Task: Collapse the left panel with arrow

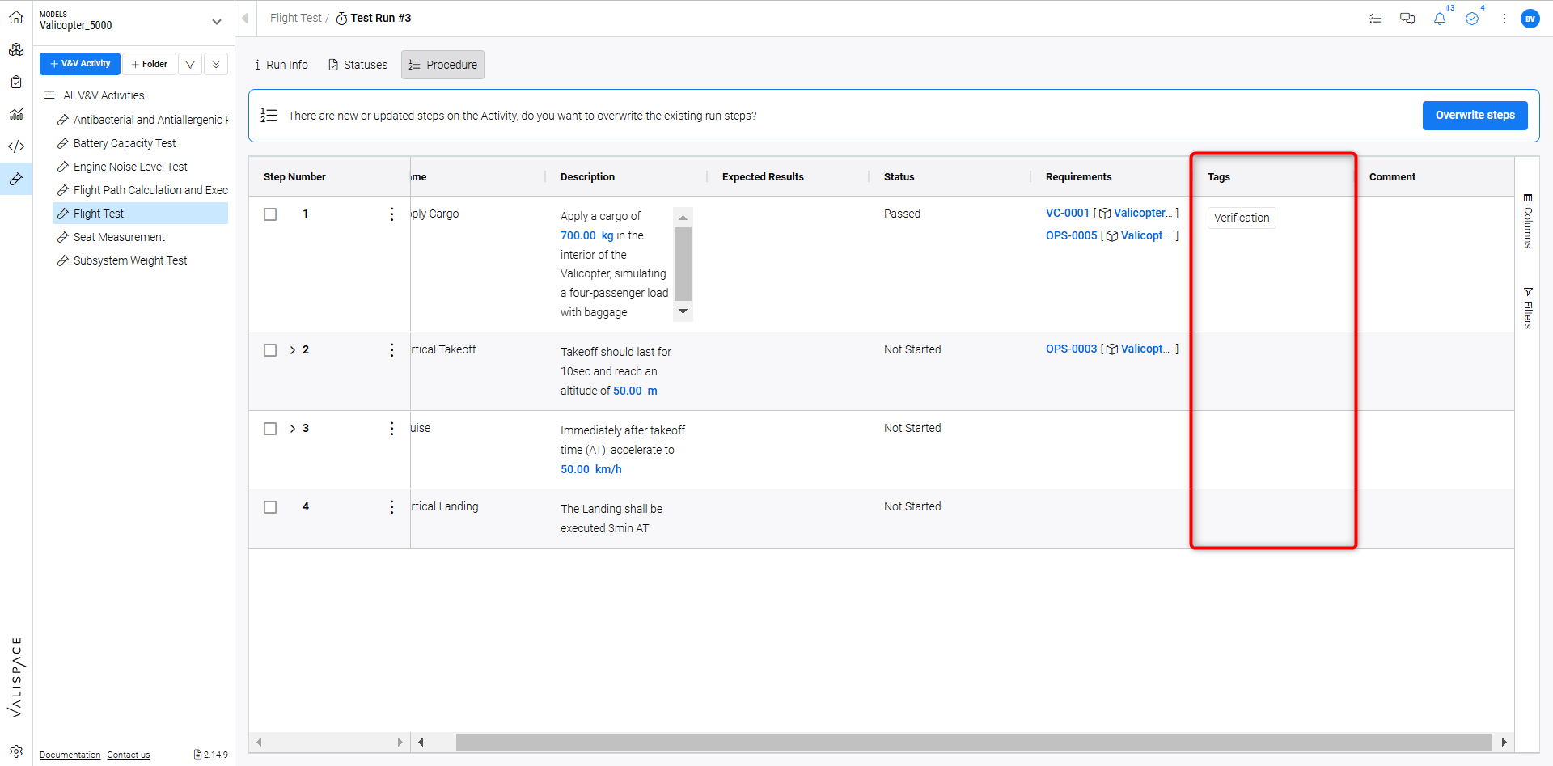Action: 245,18
